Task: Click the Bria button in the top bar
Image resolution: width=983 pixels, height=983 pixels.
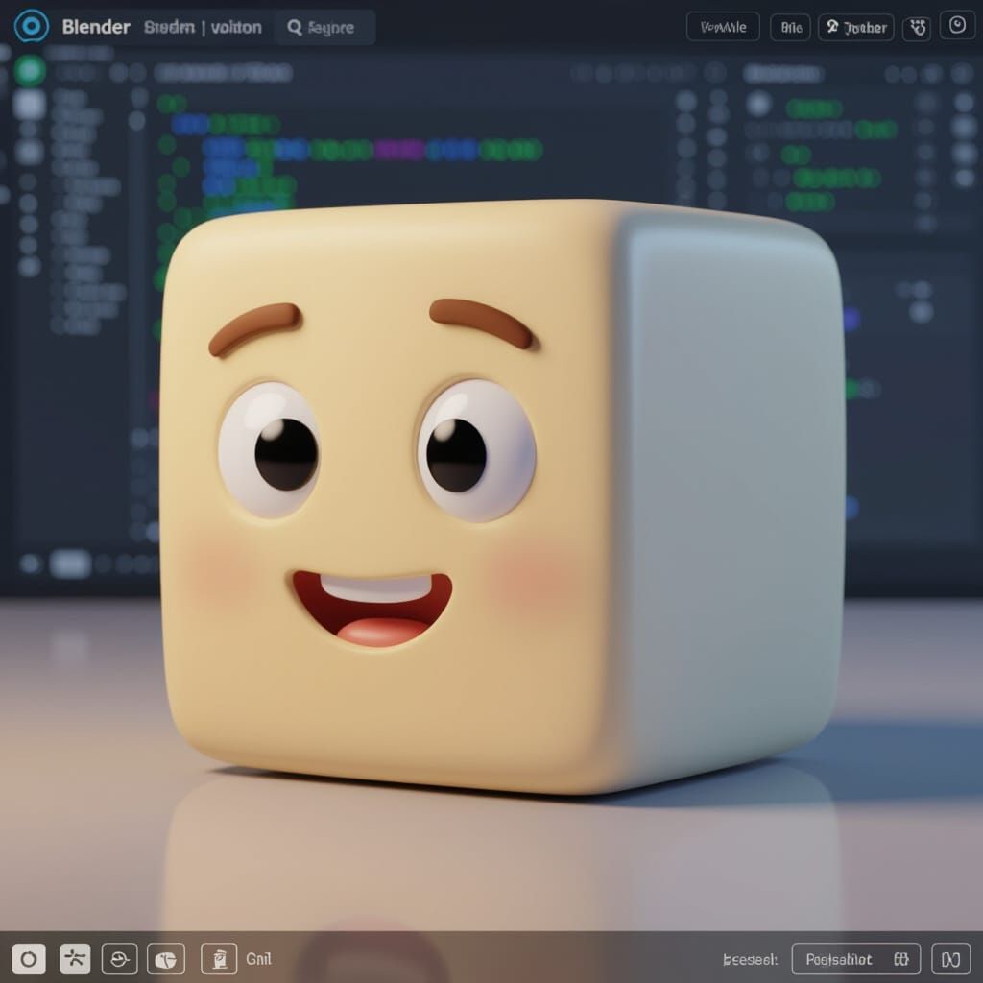Action: pyautogui.click(x=791, y=27)
